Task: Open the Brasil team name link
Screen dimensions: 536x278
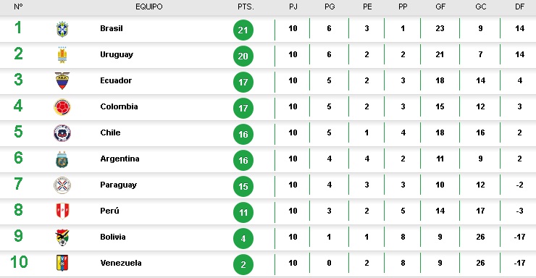Action: 112,28
